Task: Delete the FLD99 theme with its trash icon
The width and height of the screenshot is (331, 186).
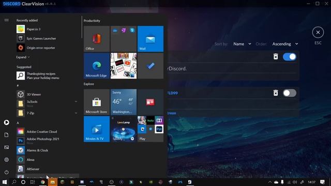Action: coord(276,93)
